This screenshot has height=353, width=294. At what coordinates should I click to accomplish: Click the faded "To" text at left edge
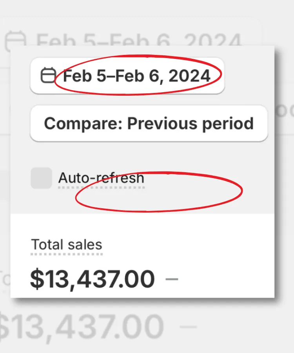tap(5, 279)
